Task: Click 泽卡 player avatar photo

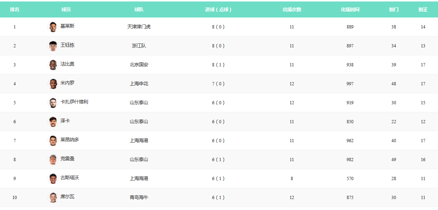Action: [x=53, y=121]
